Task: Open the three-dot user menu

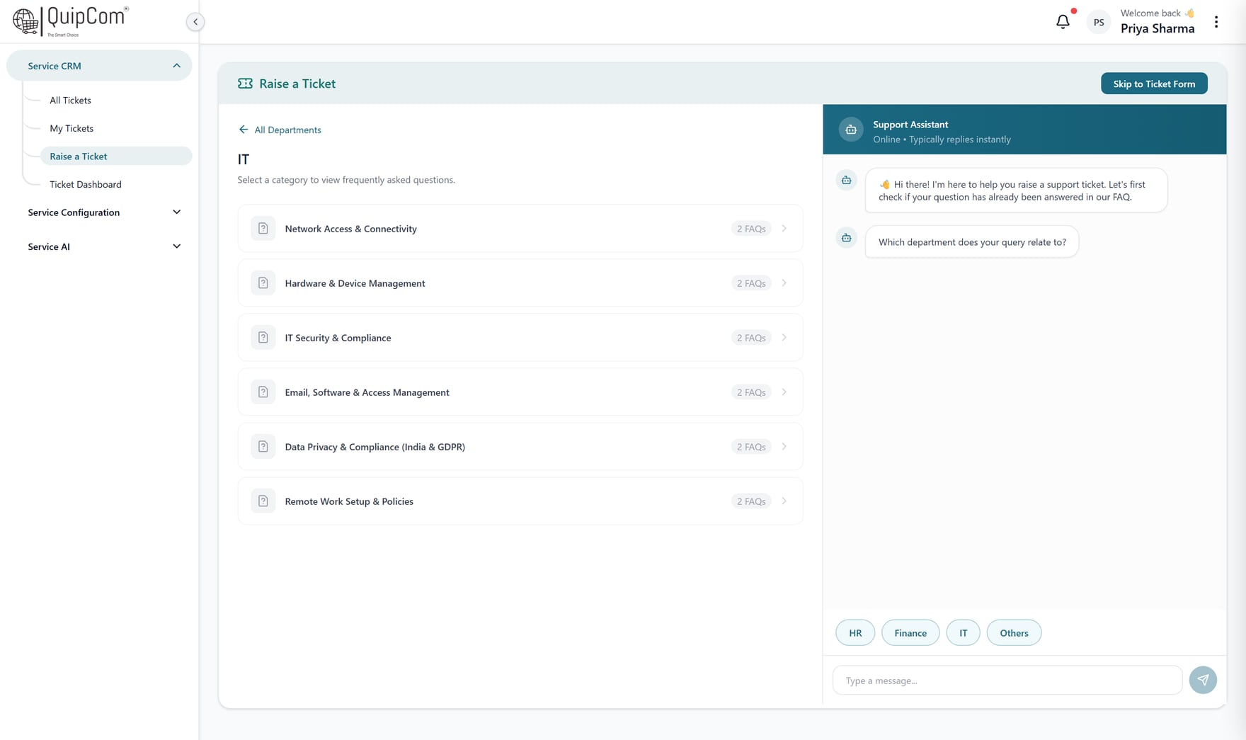Action: (1216, 22)
